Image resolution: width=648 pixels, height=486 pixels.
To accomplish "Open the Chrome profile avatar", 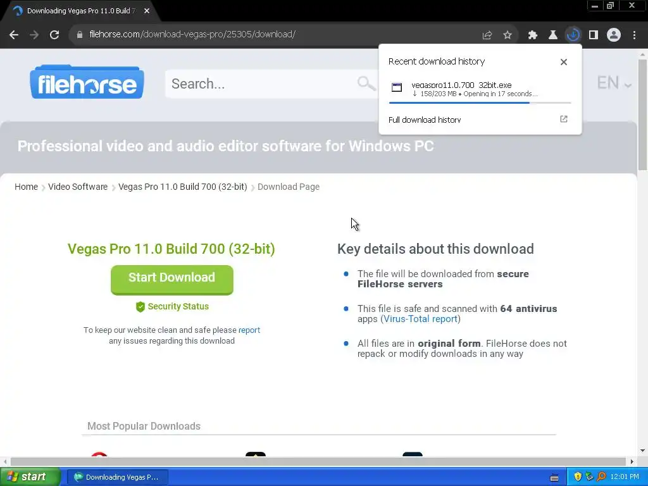I will (614, 35).
